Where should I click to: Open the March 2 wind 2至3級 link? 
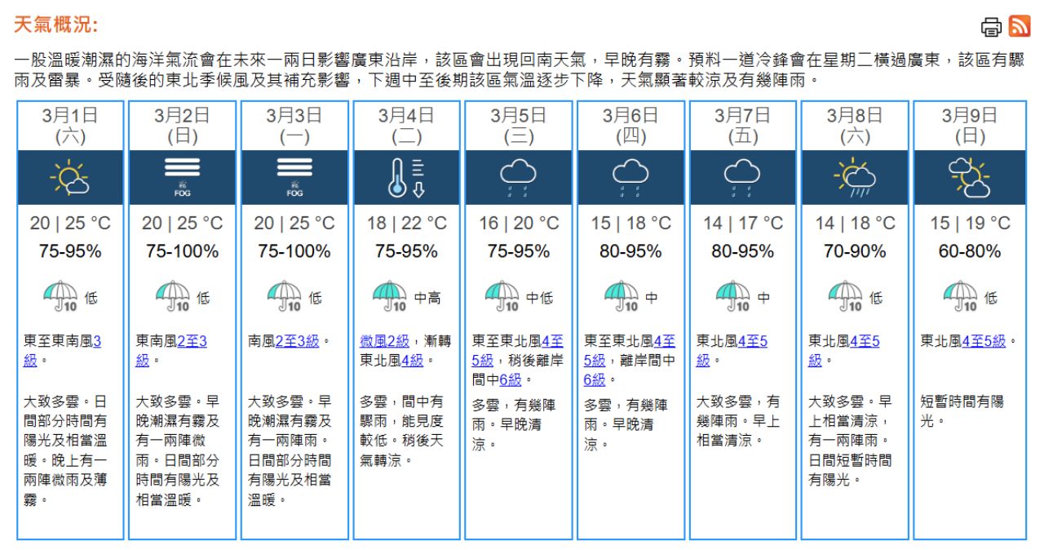tap(192, 341)
